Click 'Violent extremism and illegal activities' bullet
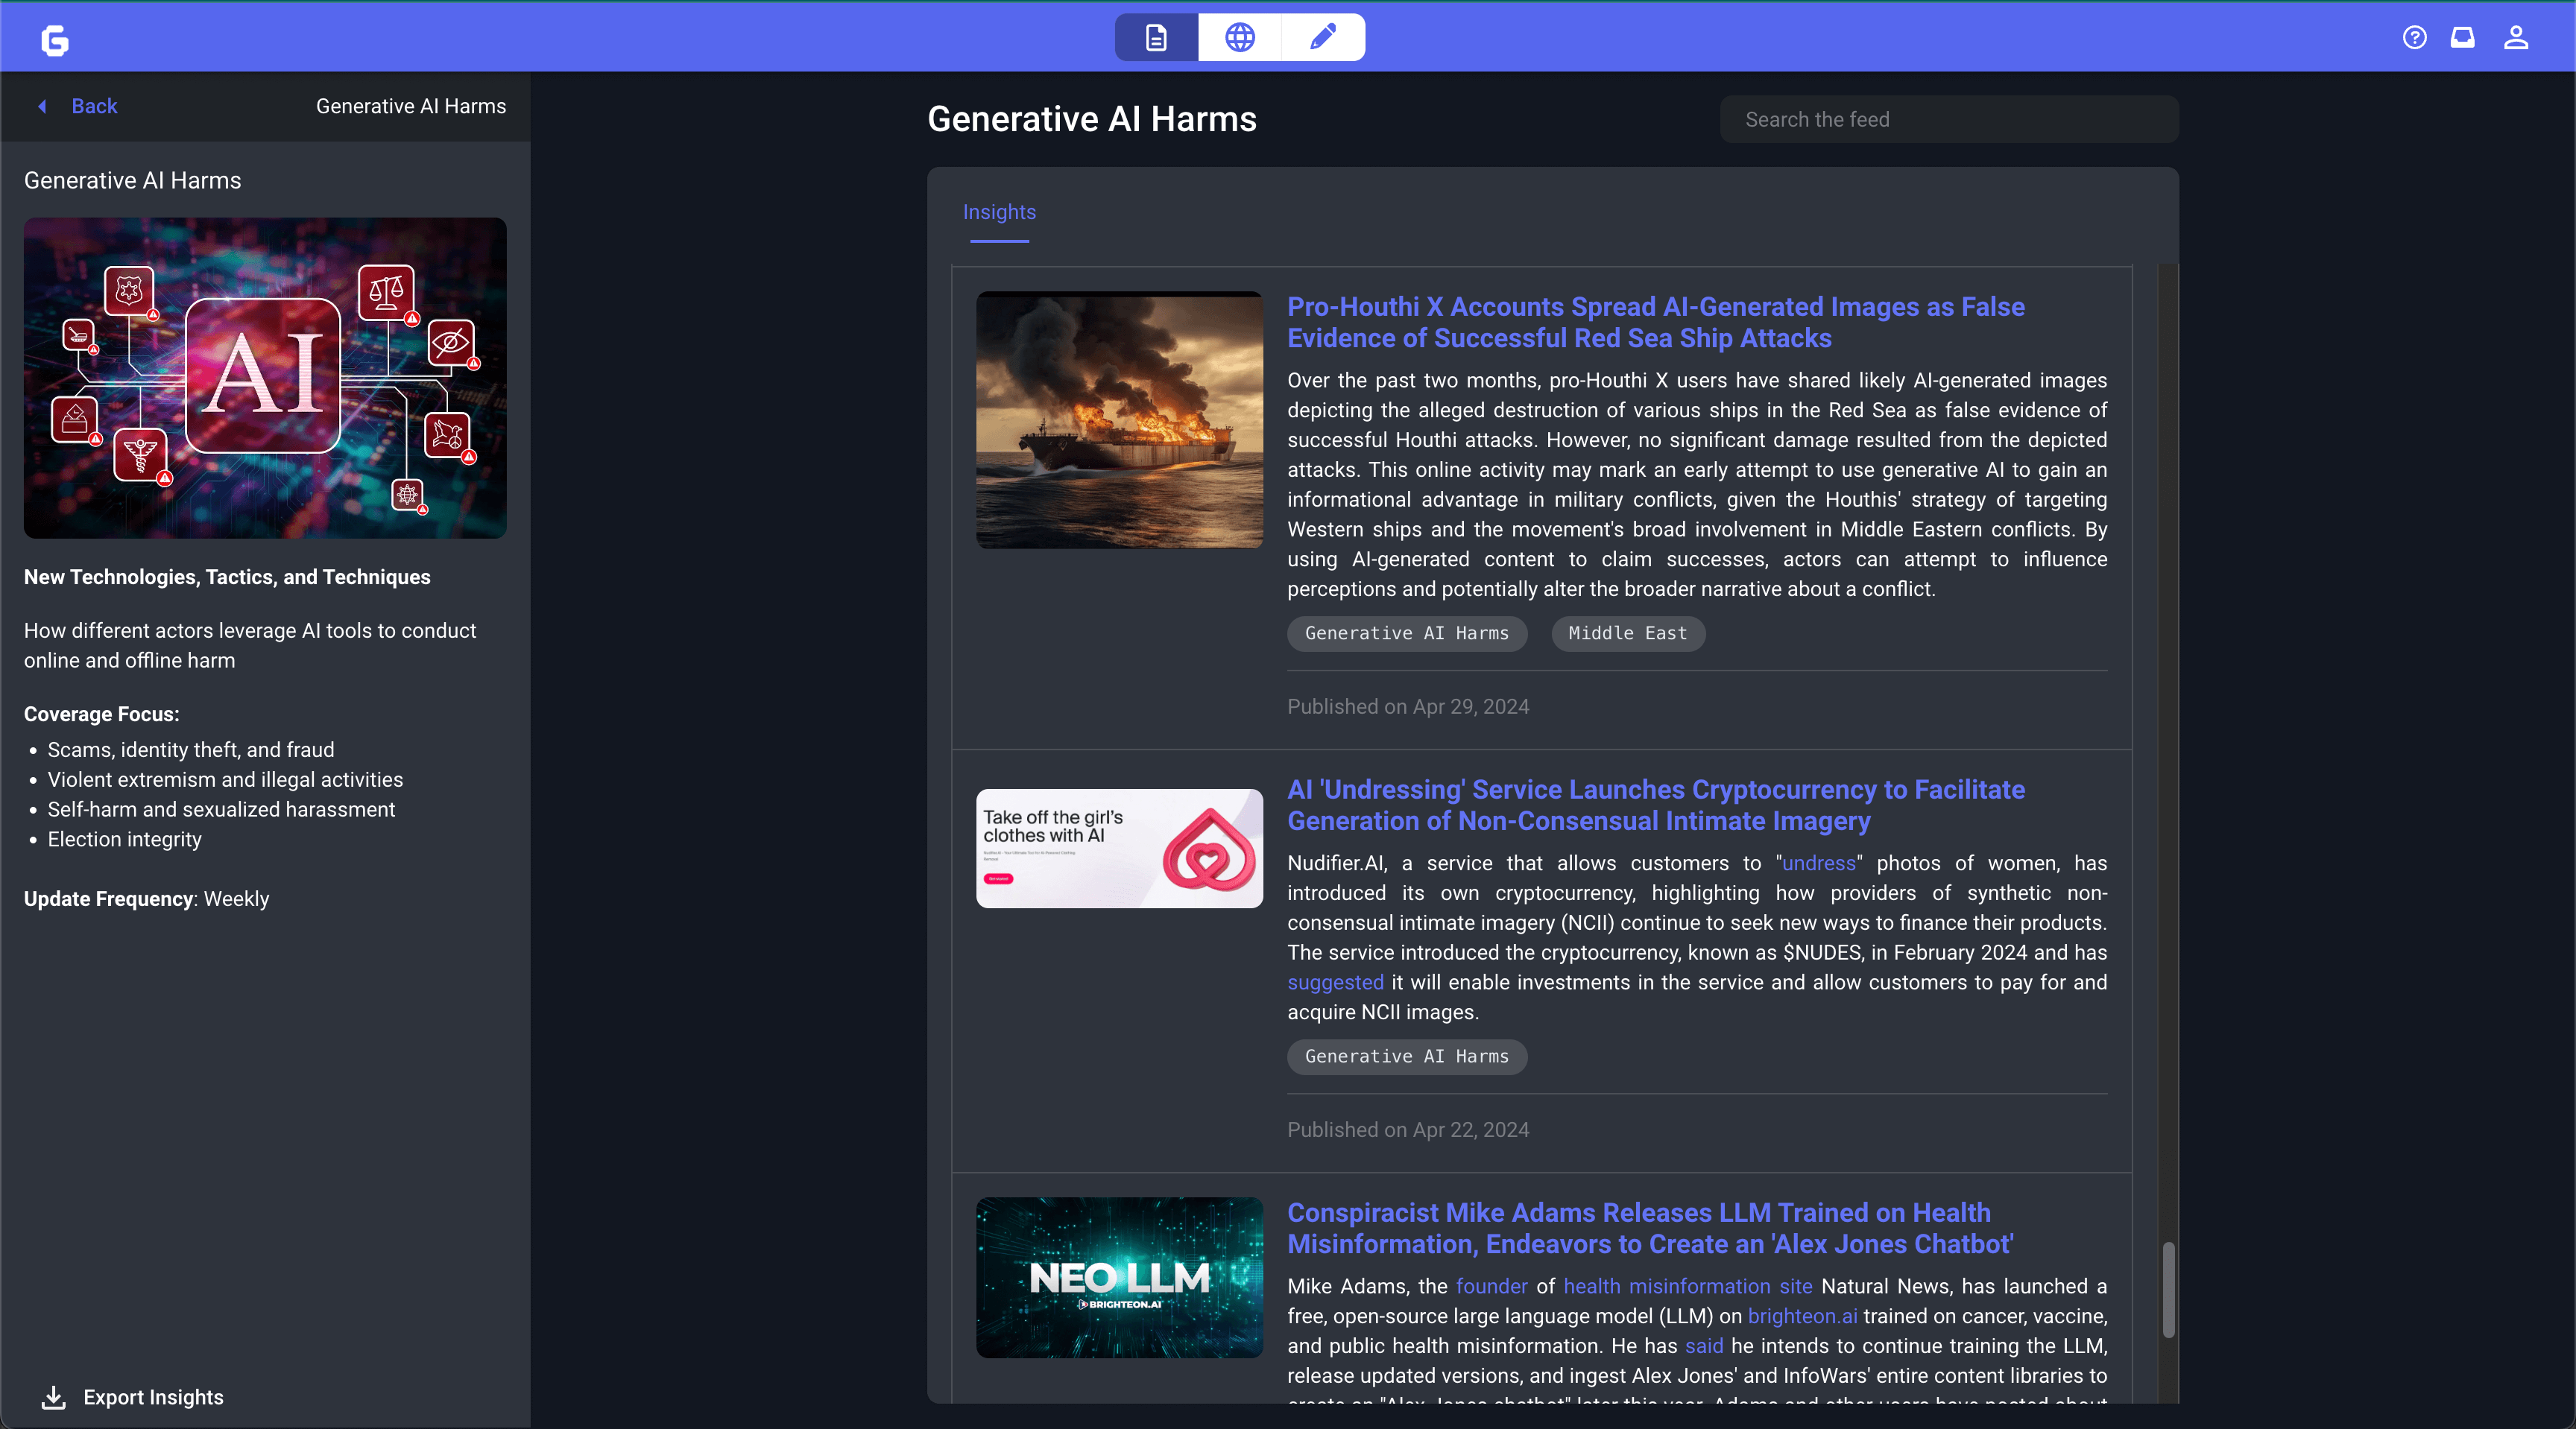The width and height of the screenshot is (2576, 1429). tap(225, 779)
